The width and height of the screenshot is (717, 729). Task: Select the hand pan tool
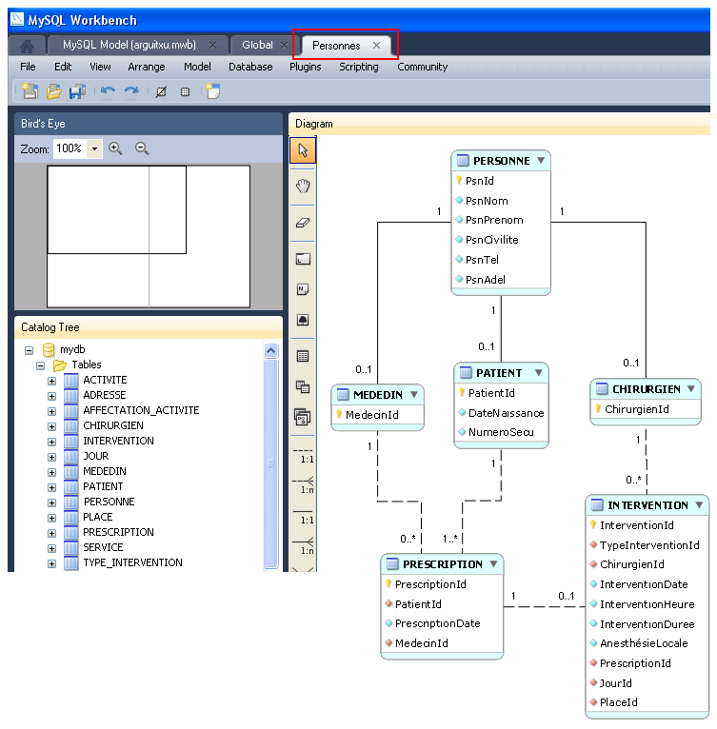[303, 186]
